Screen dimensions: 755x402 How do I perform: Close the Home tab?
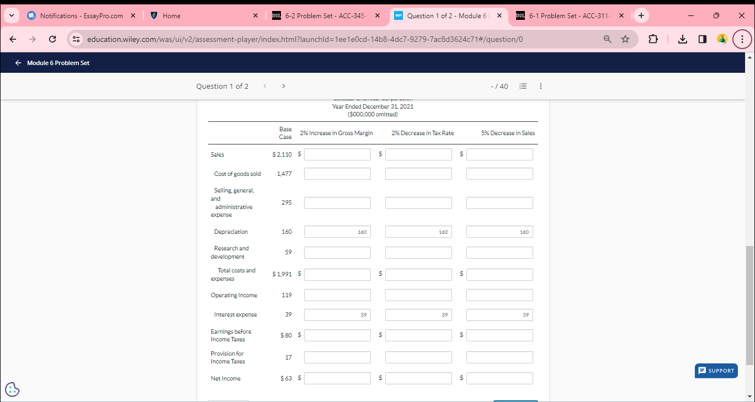click(x=255, y=15)
